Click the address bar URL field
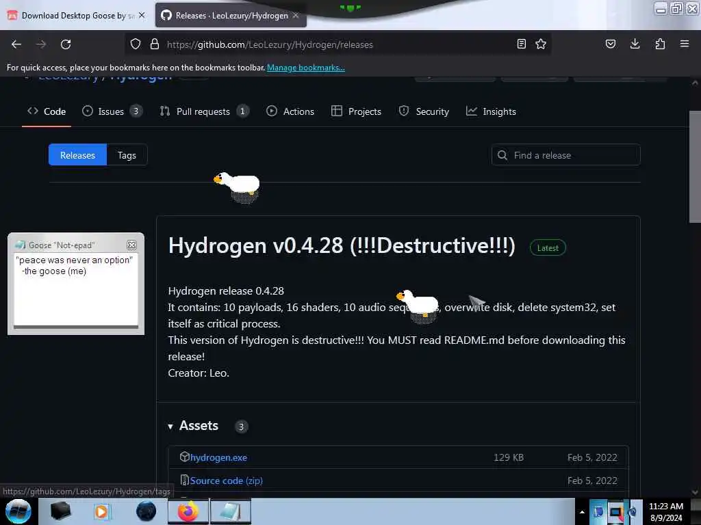This screenshot has width=701, height=525. coord(340,44)
